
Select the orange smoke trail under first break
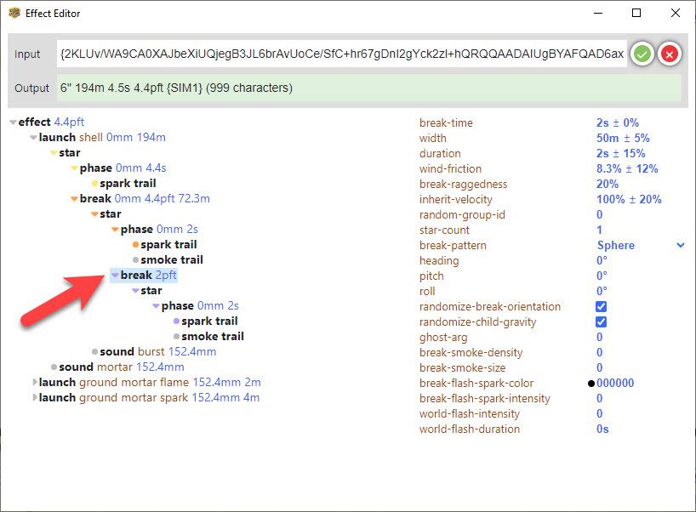[172, 260]
